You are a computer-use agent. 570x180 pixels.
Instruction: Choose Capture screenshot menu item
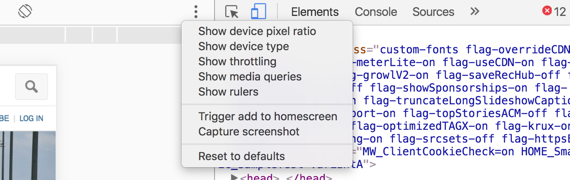pyautogui.click(x=249, y=131)
